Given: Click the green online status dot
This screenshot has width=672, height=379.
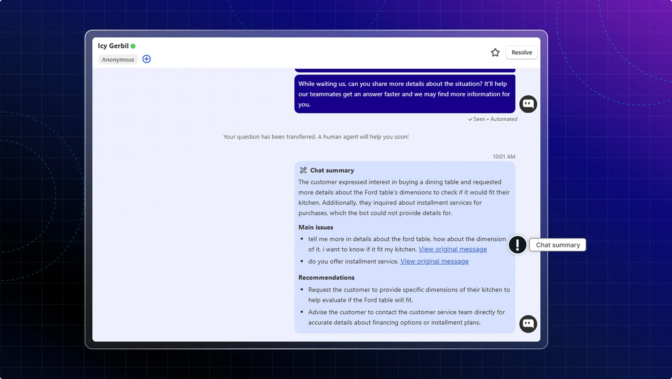Looking at the screenshot, I should 133,45.
